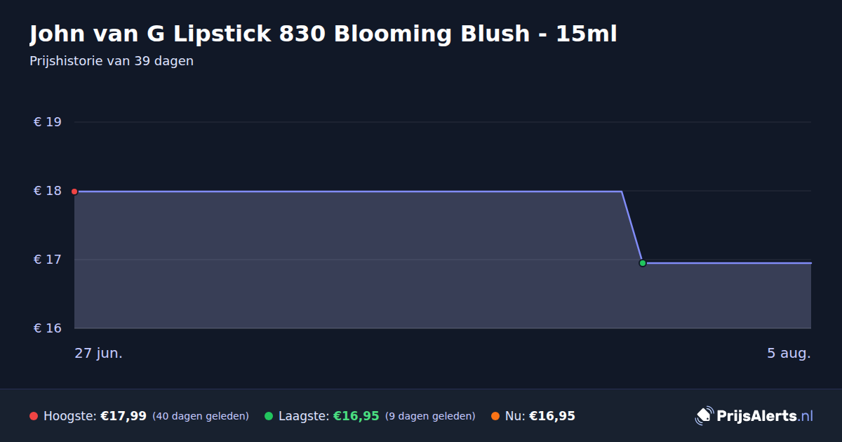Screen dimensions: 842x442
Task: Click the 40 dagen geleden note
Action: click(201, 416)
